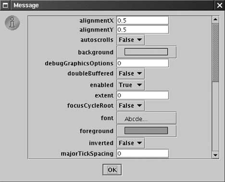Click the OK button
The height and width of the screenshot is (182, 225).
tap(112, 170)
